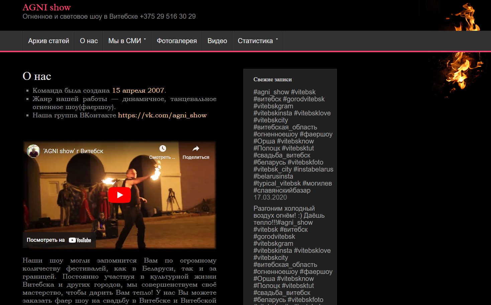This screenshot has height=305, width=491.
Task: Click the paragraph starting 'Наши шоу могли запомнится'
Action: (120, 281)
